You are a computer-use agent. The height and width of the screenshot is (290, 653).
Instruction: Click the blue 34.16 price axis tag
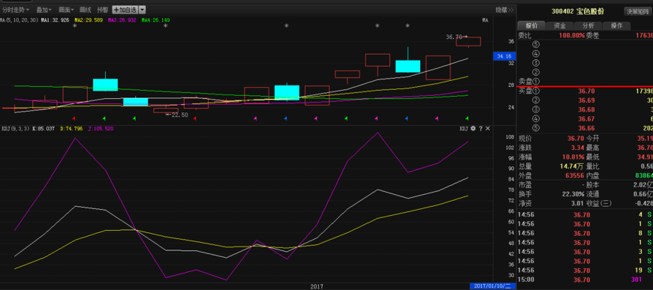click(x=504, y=55)
